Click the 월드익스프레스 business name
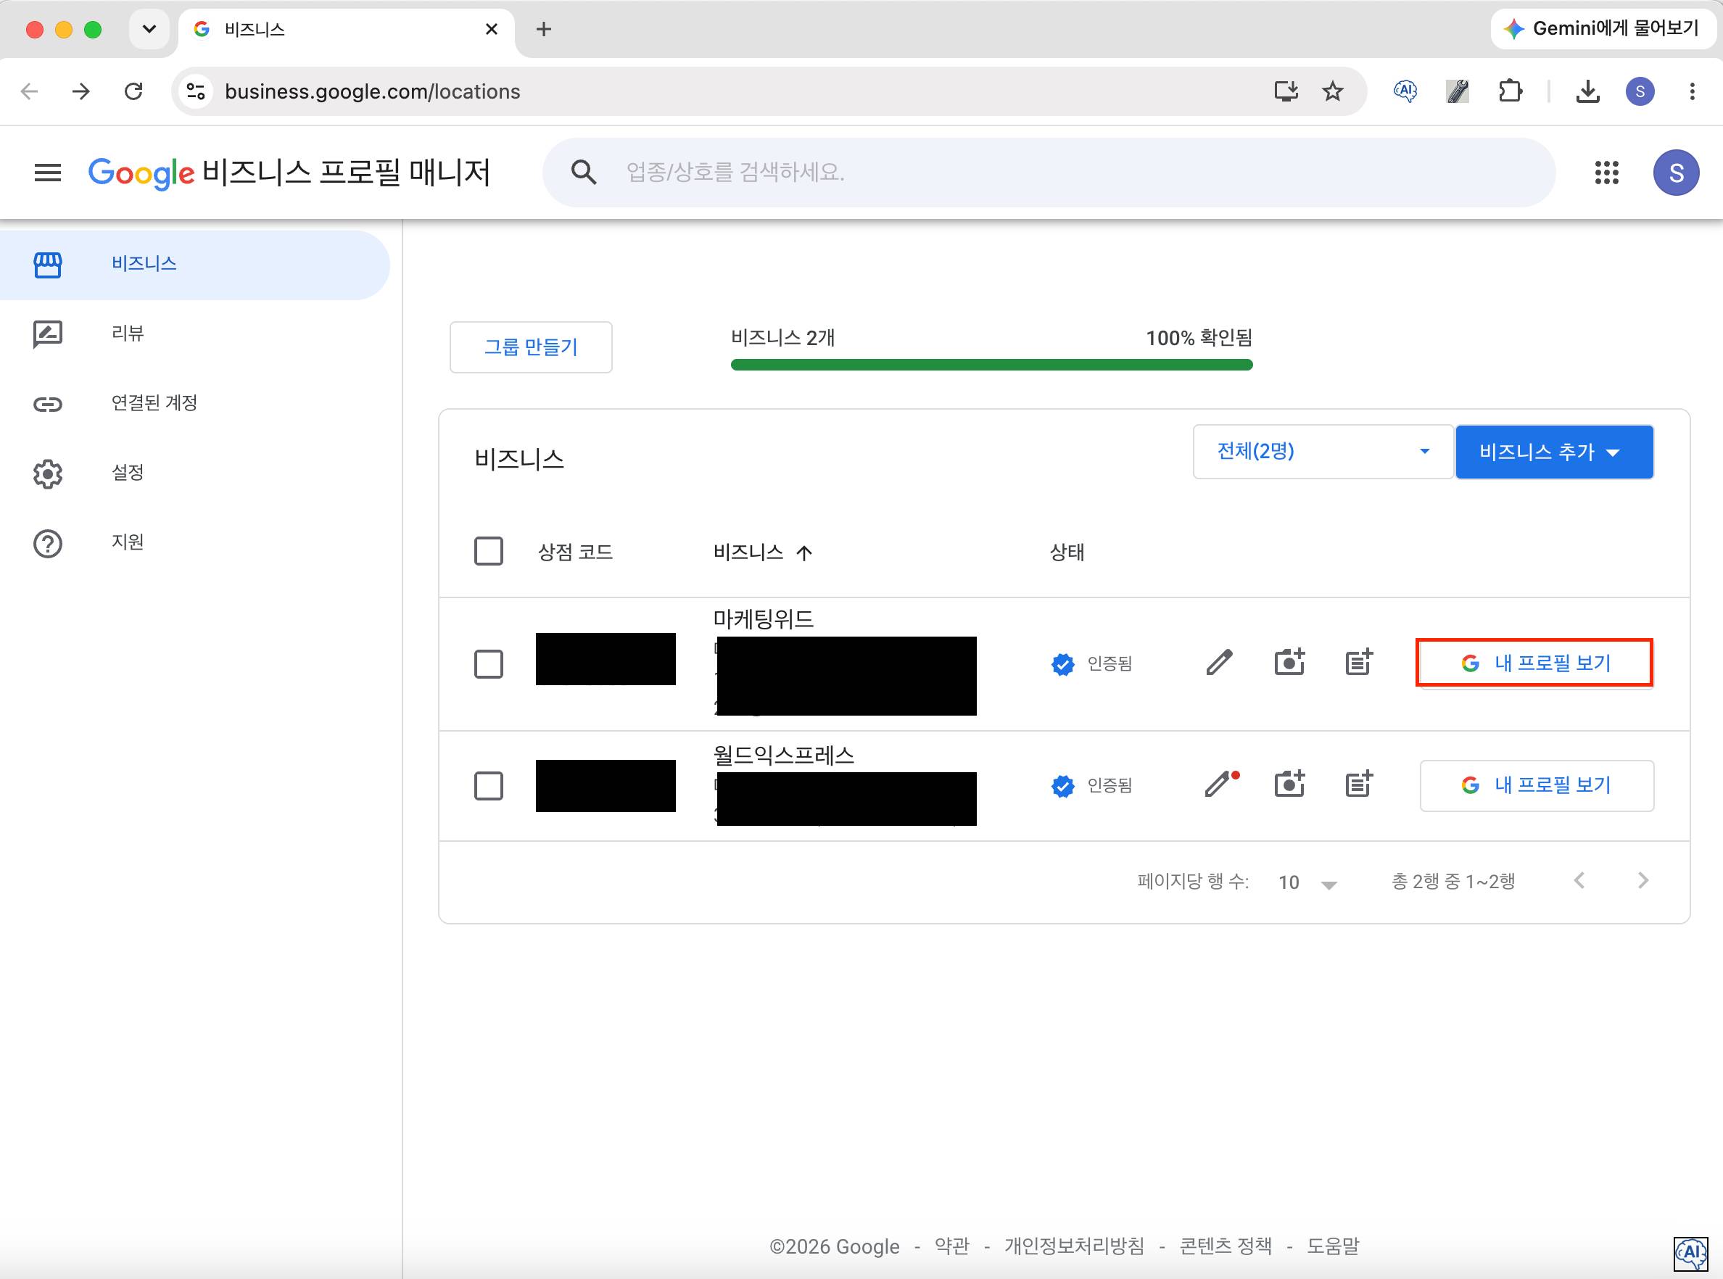The height and width of the screenshot is (1279, 1723). click(x=784, y=755)
